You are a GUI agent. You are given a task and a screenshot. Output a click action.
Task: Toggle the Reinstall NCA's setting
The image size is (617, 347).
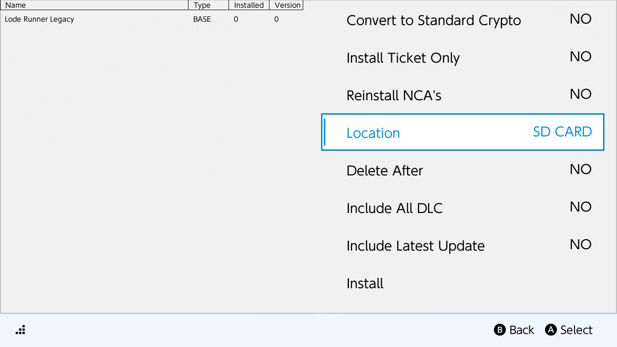(462, 95)
